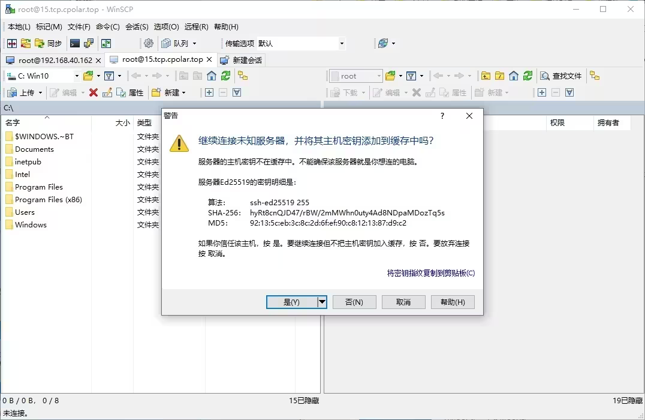Click local open directory folder icon
The image size is (645, 420).
(88, 76)
